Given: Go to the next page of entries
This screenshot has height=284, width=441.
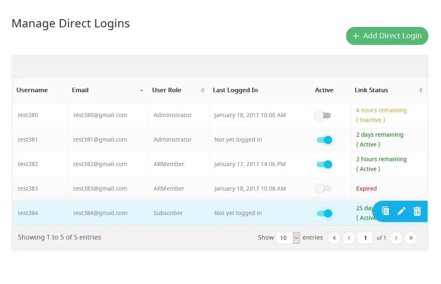Looking at the screenshot, I should [396, 237].
